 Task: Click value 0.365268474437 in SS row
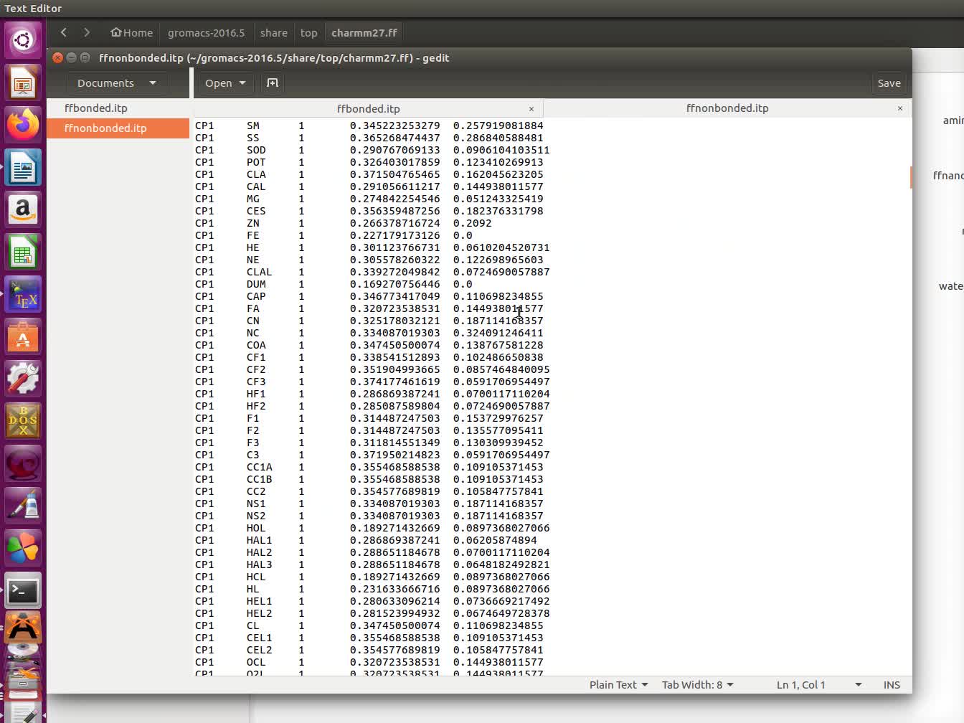click(395, 138)
